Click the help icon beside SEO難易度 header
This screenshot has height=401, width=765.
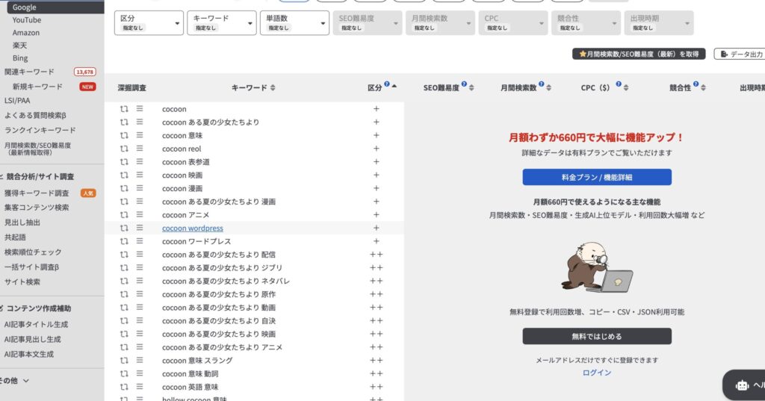[x=464, y=84]
